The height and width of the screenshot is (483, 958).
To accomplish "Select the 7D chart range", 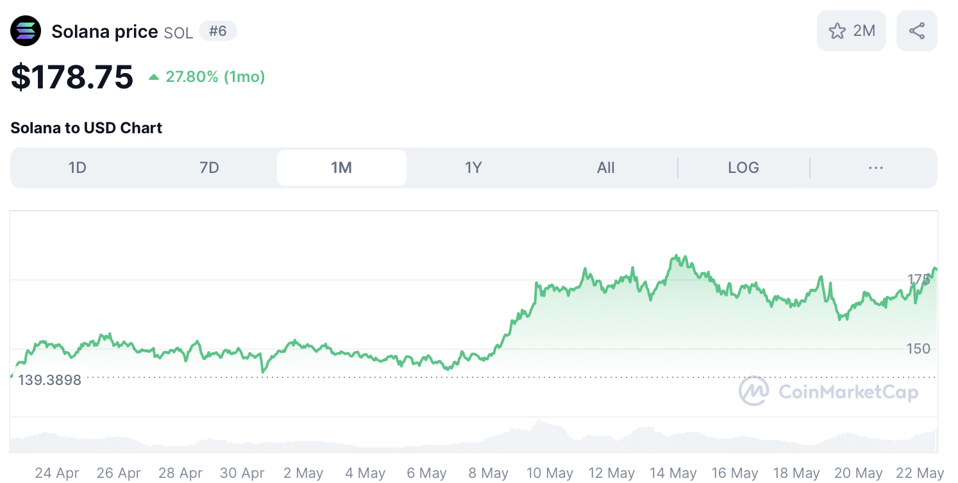I will pos(210,168).
